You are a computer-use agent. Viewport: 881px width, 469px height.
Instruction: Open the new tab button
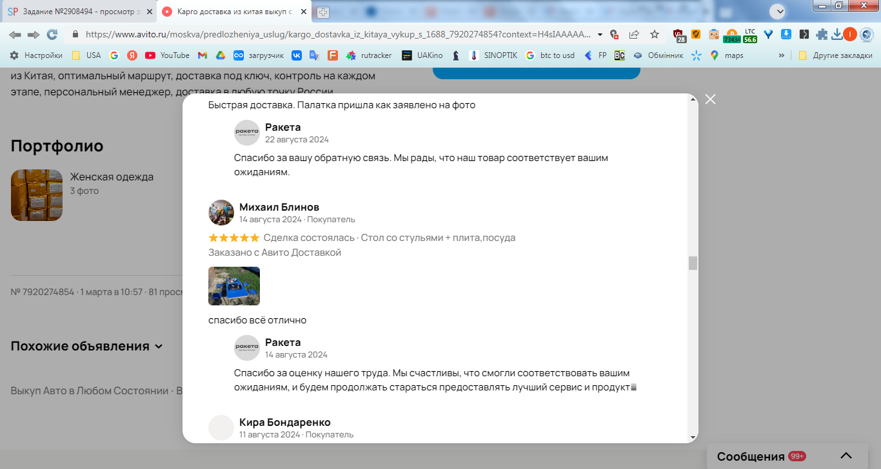322,12
